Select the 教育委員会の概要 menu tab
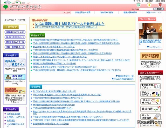 pyautogui.click(x=82, y=12)
